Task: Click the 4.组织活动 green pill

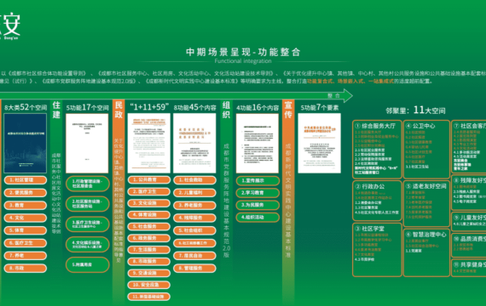Action: (x=257, y=217)
